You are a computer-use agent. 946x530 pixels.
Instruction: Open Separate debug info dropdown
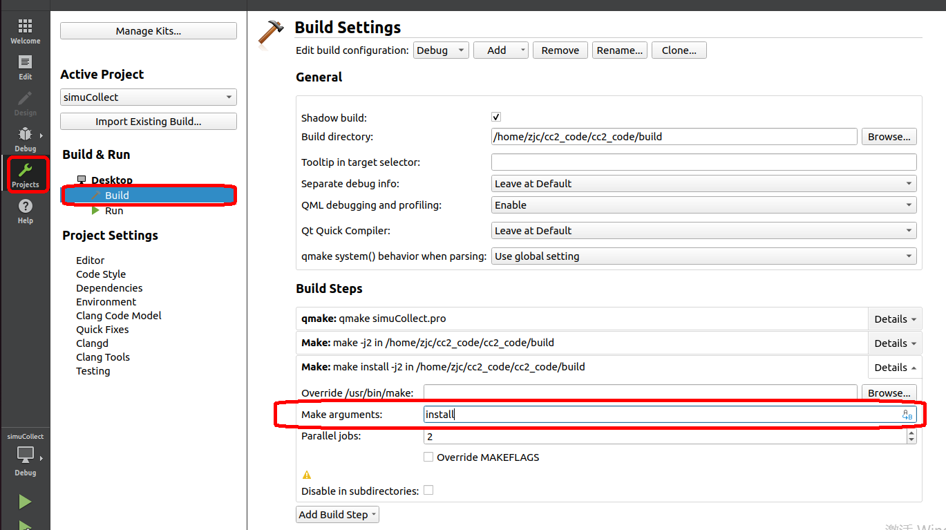coord(704,184)
